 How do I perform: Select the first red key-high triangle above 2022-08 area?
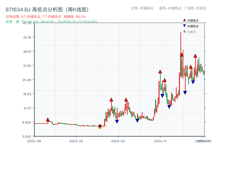click(x=48, y=119)
